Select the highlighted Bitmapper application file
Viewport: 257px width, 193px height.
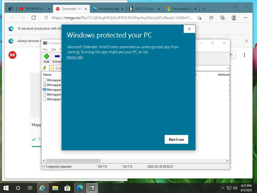pos(52,90)
